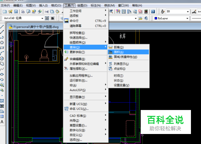
Task: Click the blue ByLayer color swatch
Action: [156, 18]
